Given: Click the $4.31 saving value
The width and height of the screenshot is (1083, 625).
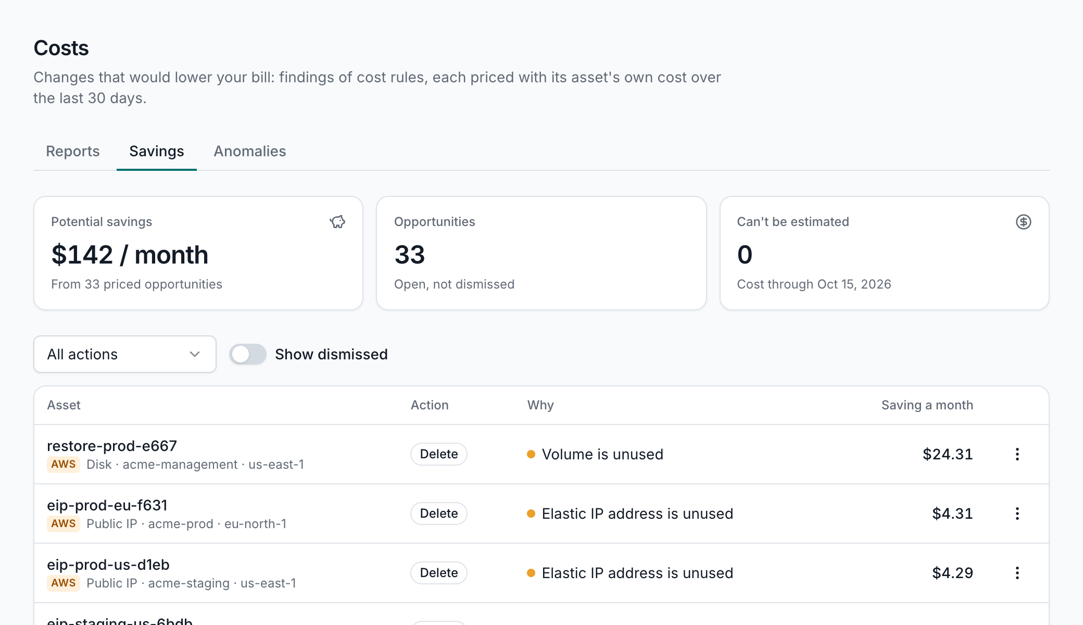Looking at the screenshot, I should (952, 514).
